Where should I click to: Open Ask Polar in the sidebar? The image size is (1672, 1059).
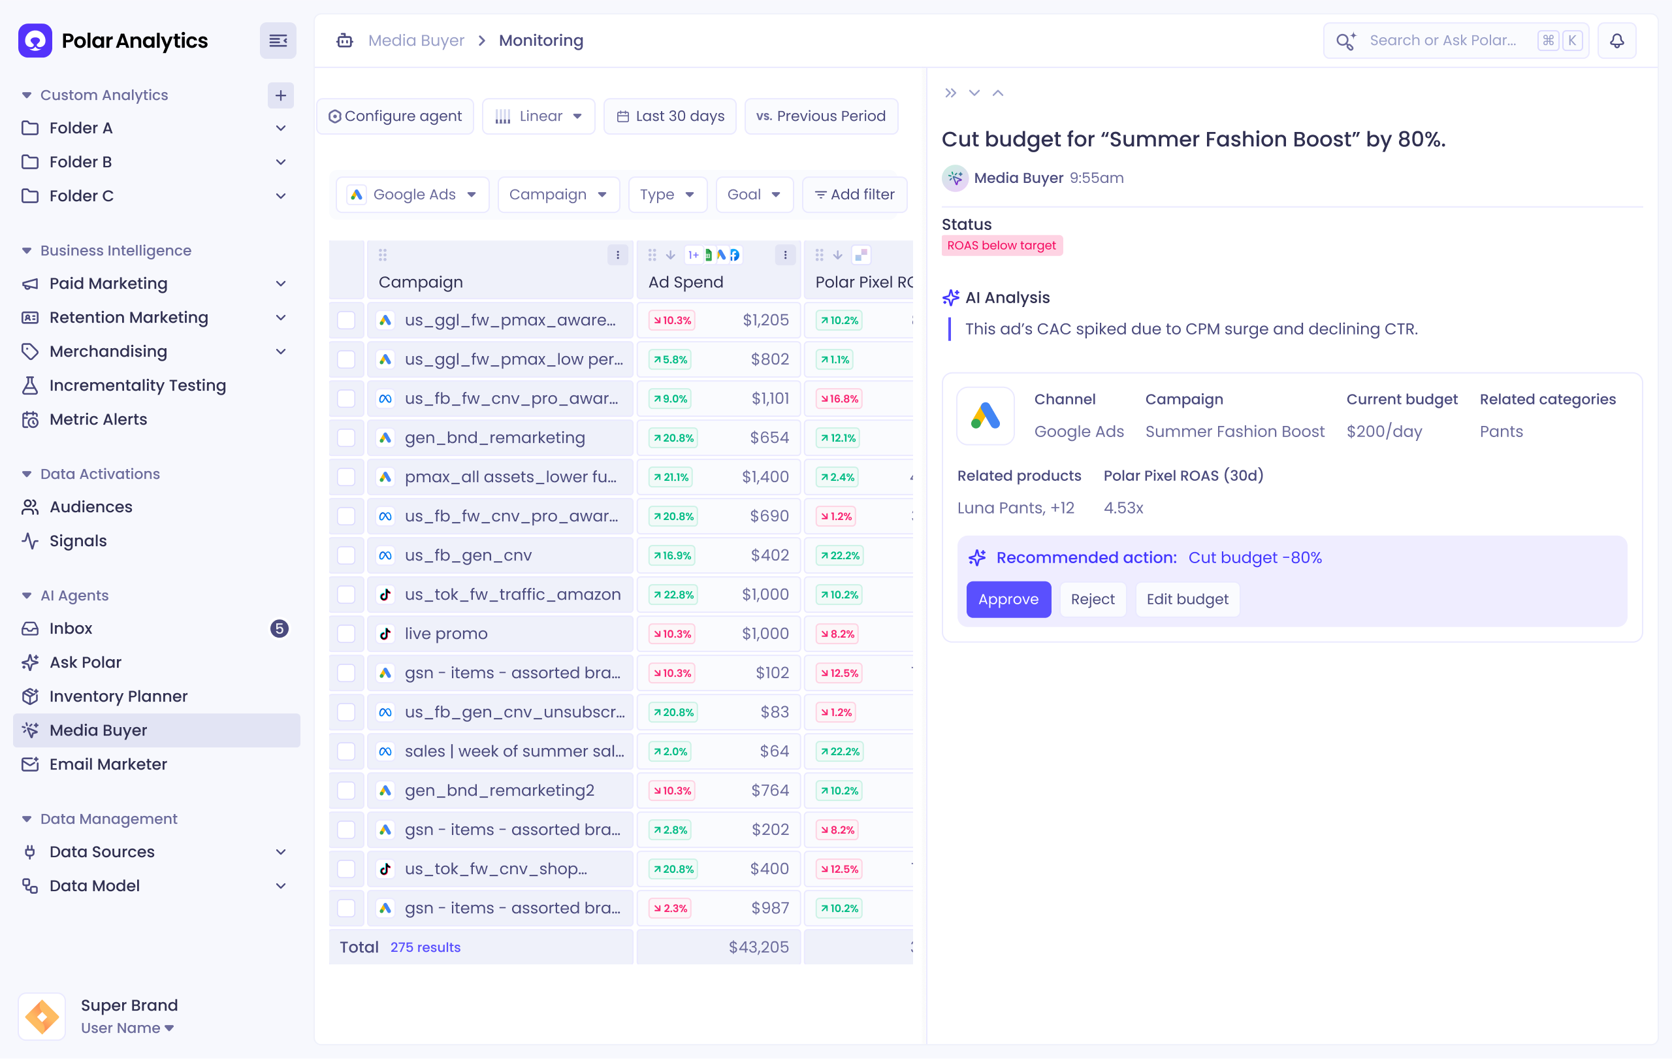156,662
